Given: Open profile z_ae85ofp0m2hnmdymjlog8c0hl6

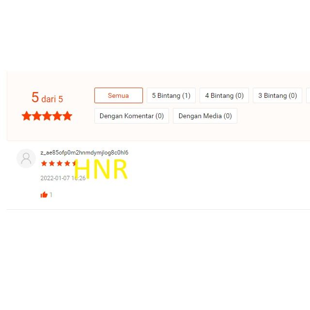Looking at the screenshot, I should coord(84,153).
